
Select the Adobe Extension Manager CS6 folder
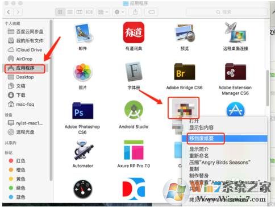pyautogui.click(x=235, y=72)
